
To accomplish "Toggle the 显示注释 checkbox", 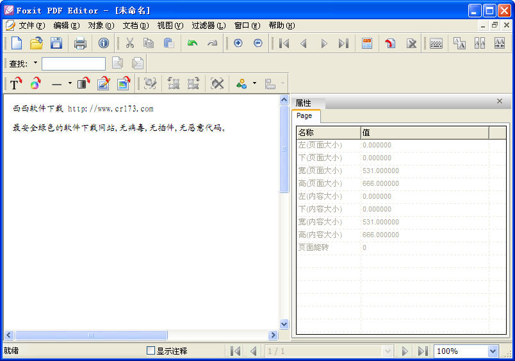I will 151,351.
